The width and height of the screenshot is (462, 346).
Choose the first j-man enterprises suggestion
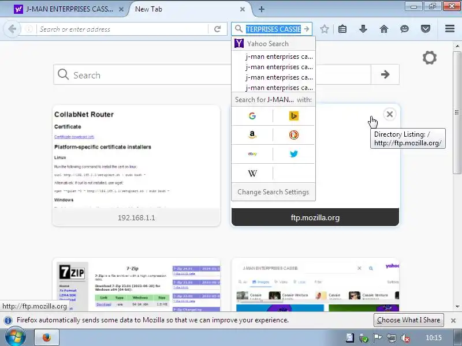(273, 57)
